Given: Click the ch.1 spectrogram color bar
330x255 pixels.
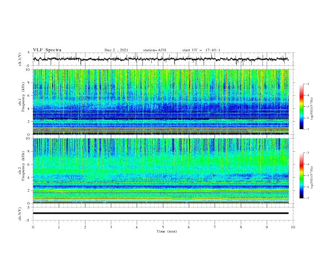Looking at the screenshot, I should tap(301, 107).
